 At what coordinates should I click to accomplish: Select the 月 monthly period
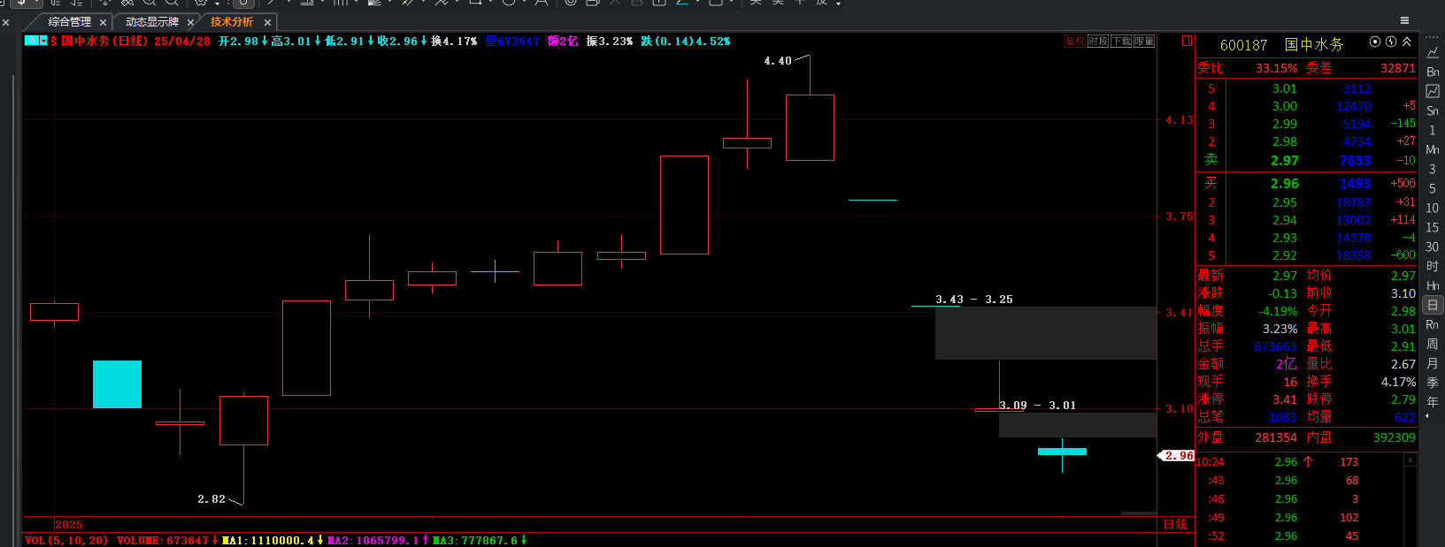click(x=1433, y=363)
